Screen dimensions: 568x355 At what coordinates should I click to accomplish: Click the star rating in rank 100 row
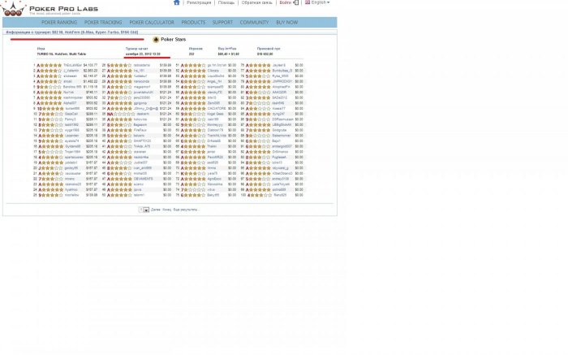click(260, 195)
